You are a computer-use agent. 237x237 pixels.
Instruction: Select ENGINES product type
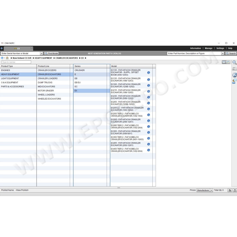pyautogui.click(x=18, y=70)
